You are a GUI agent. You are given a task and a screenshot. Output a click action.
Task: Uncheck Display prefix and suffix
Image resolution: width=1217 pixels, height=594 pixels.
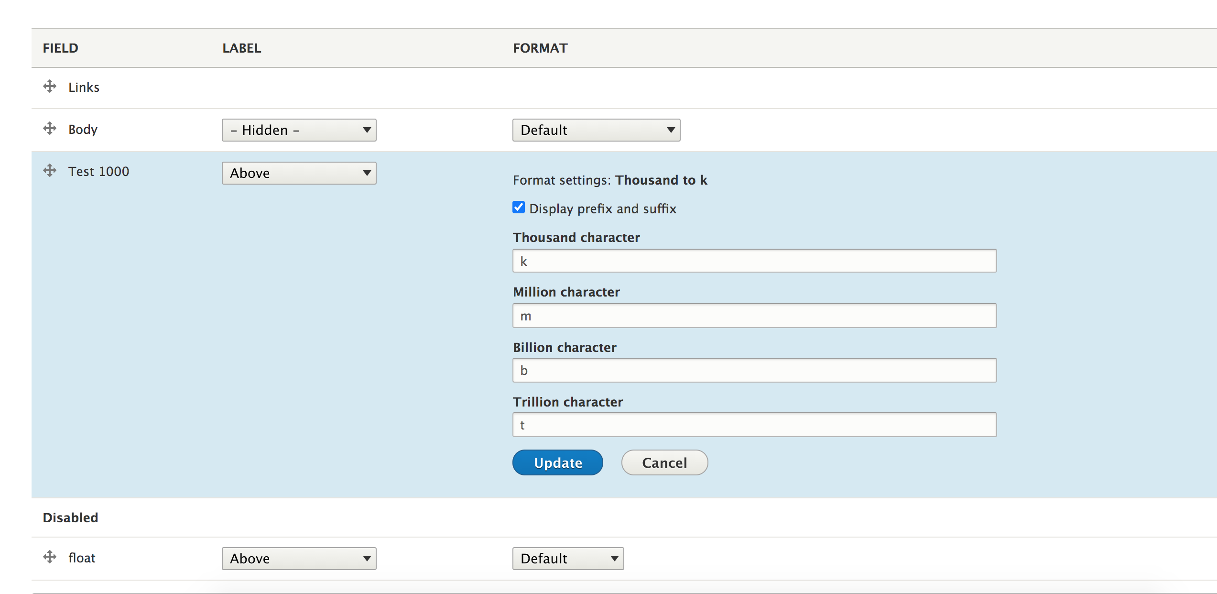(519, 207)
